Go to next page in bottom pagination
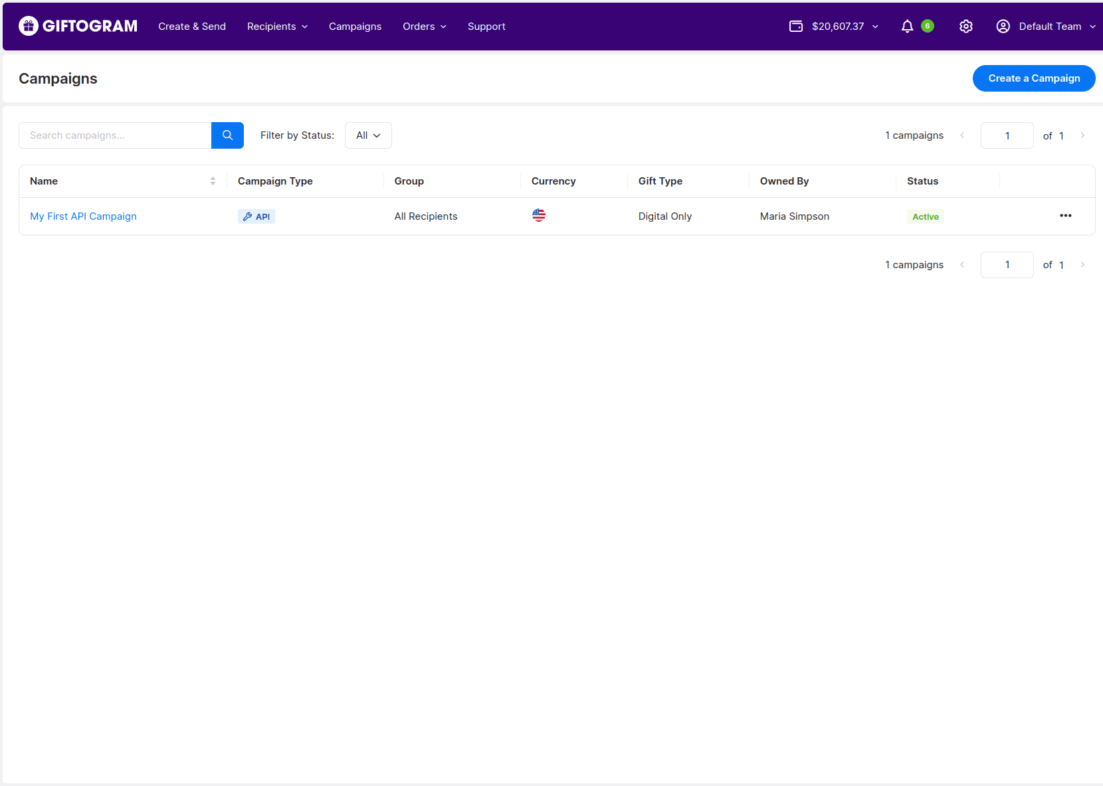Viewport: 1103px width, 786px height. 1082,265
